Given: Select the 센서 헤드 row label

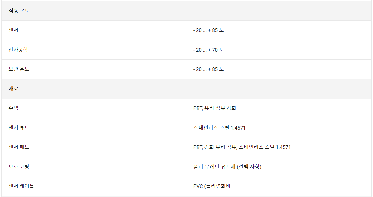Looking at the screenshot, I should (x=19, y=147).
